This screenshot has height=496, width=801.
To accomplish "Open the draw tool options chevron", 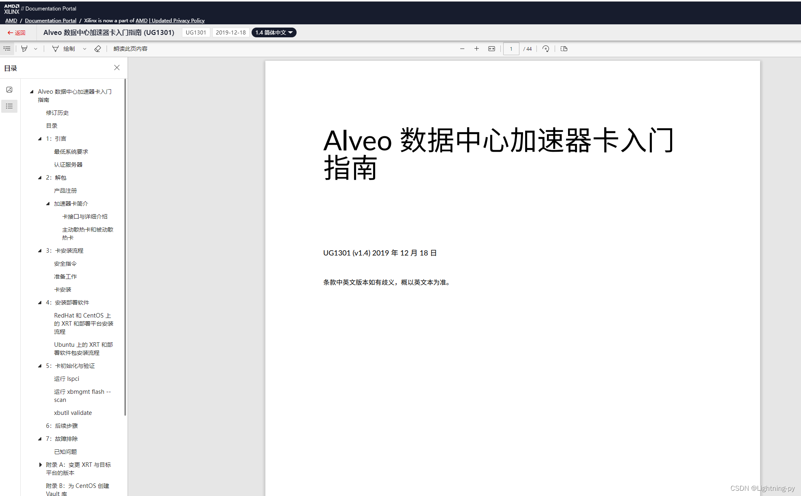I will pos(85,48).
